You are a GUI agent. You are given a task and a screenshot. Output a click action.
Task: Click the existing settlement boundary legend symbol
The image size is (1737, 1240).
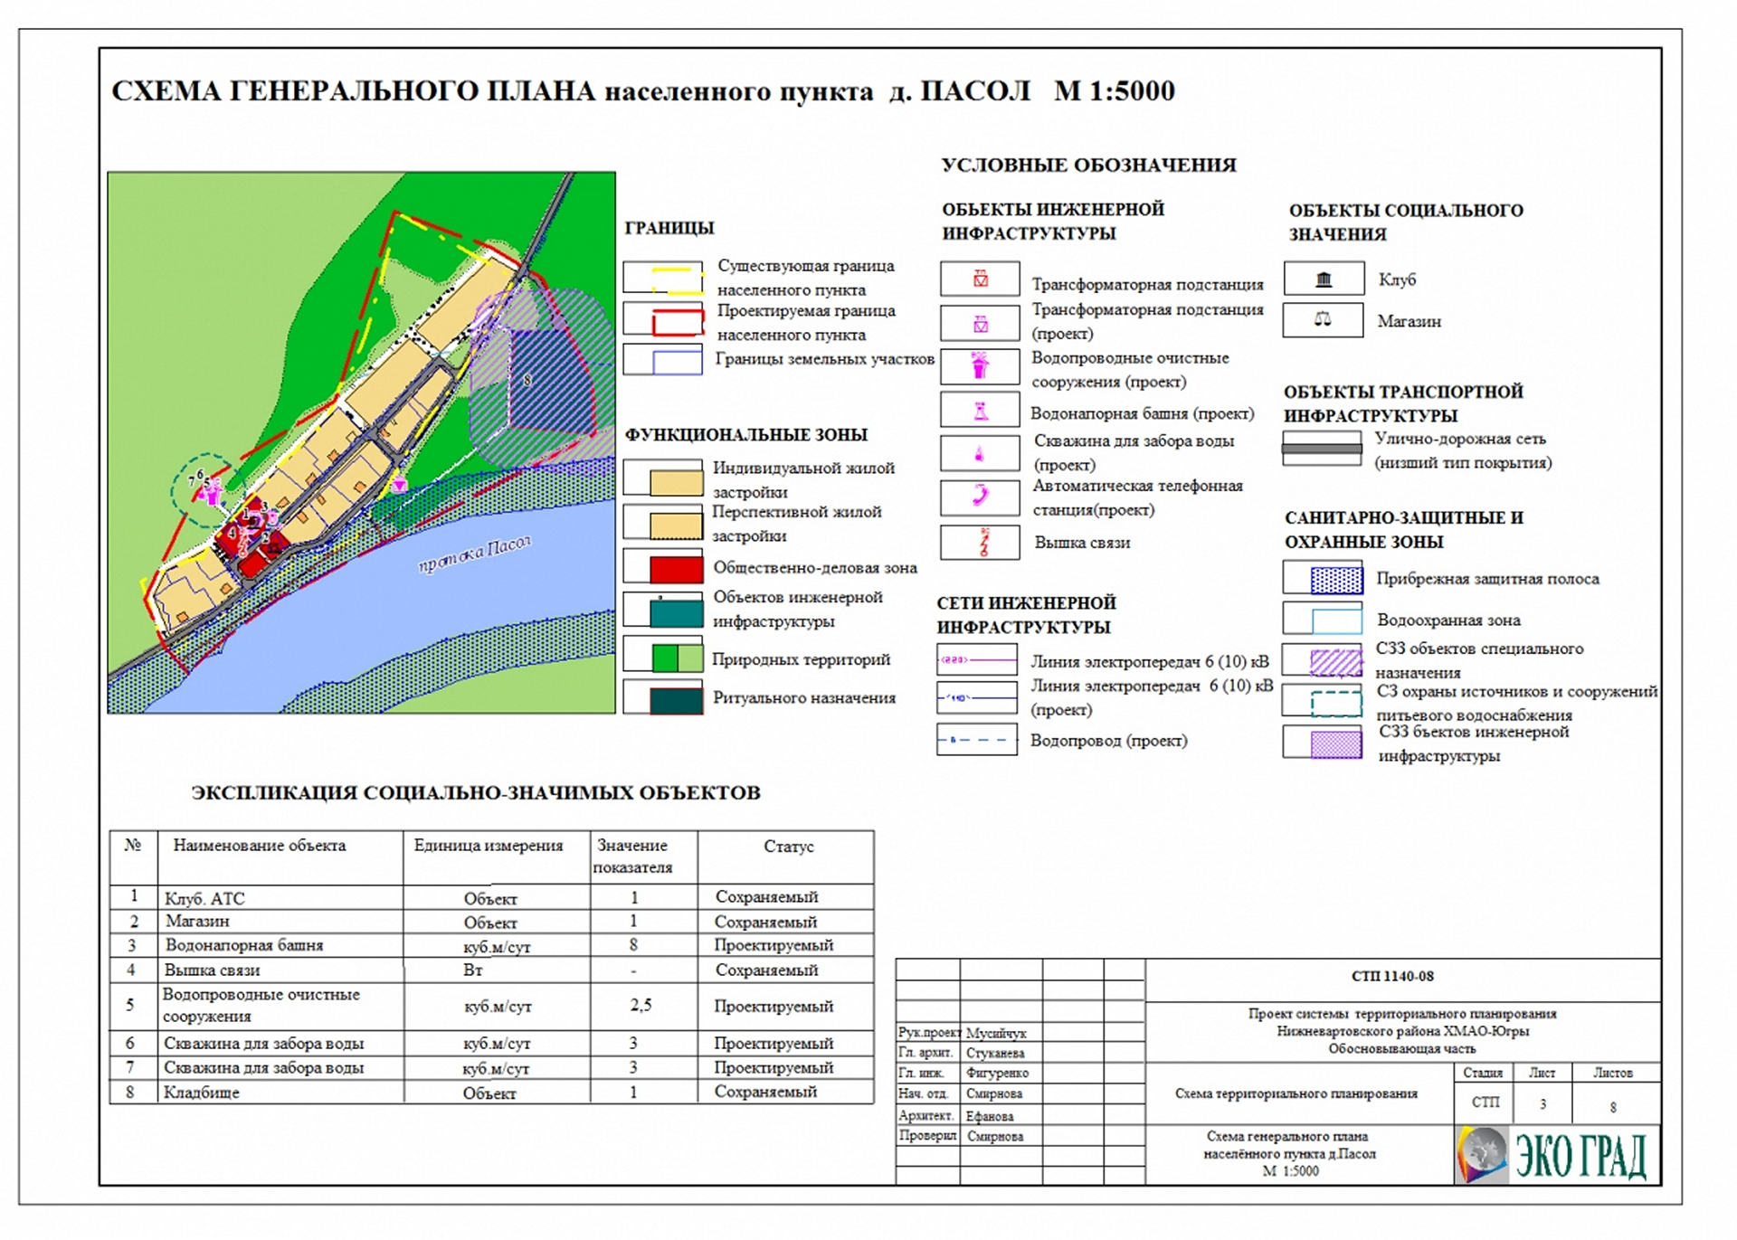pyautogui.click(x=664, y=279)
